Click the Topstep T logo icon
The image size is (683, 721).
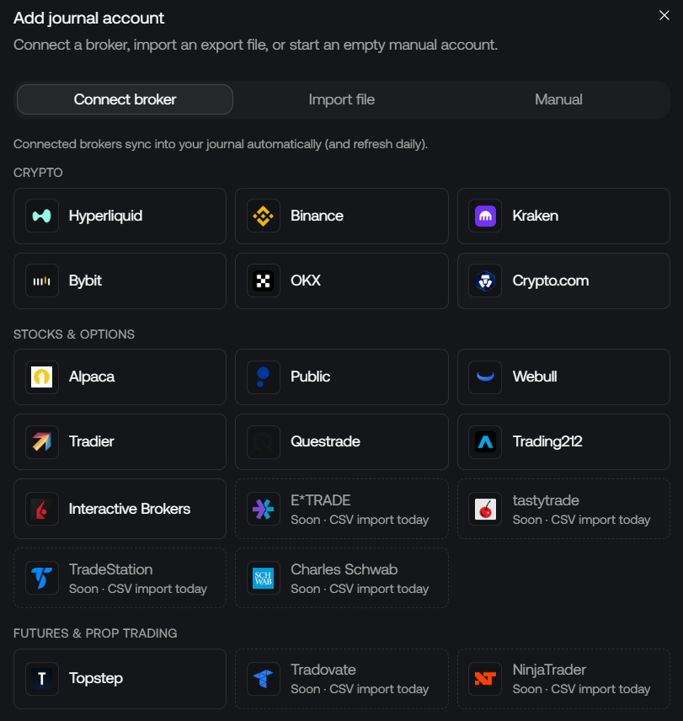tap(42, 679)
